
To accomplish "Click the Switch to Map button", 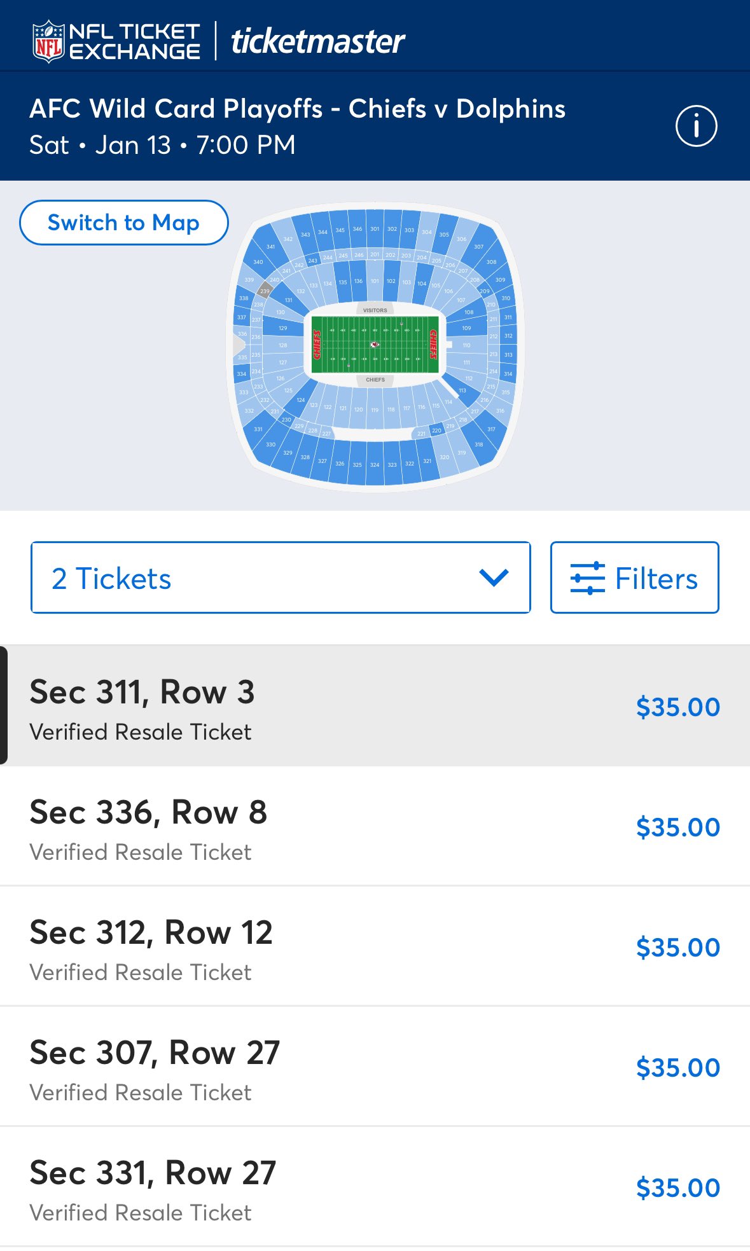I will pos(123,223).
